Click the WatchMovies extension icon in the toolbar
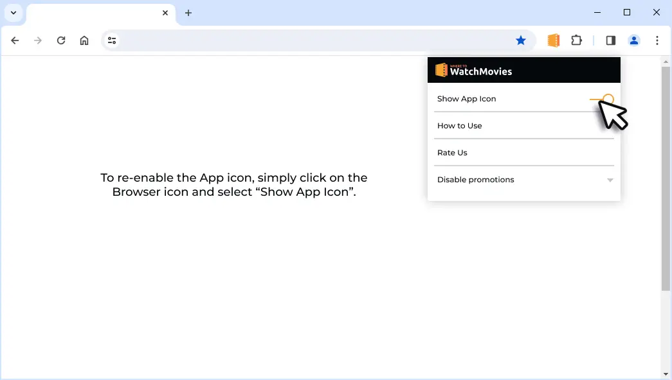This screenshot has height=380, width=672. click(x=553, y=40)
